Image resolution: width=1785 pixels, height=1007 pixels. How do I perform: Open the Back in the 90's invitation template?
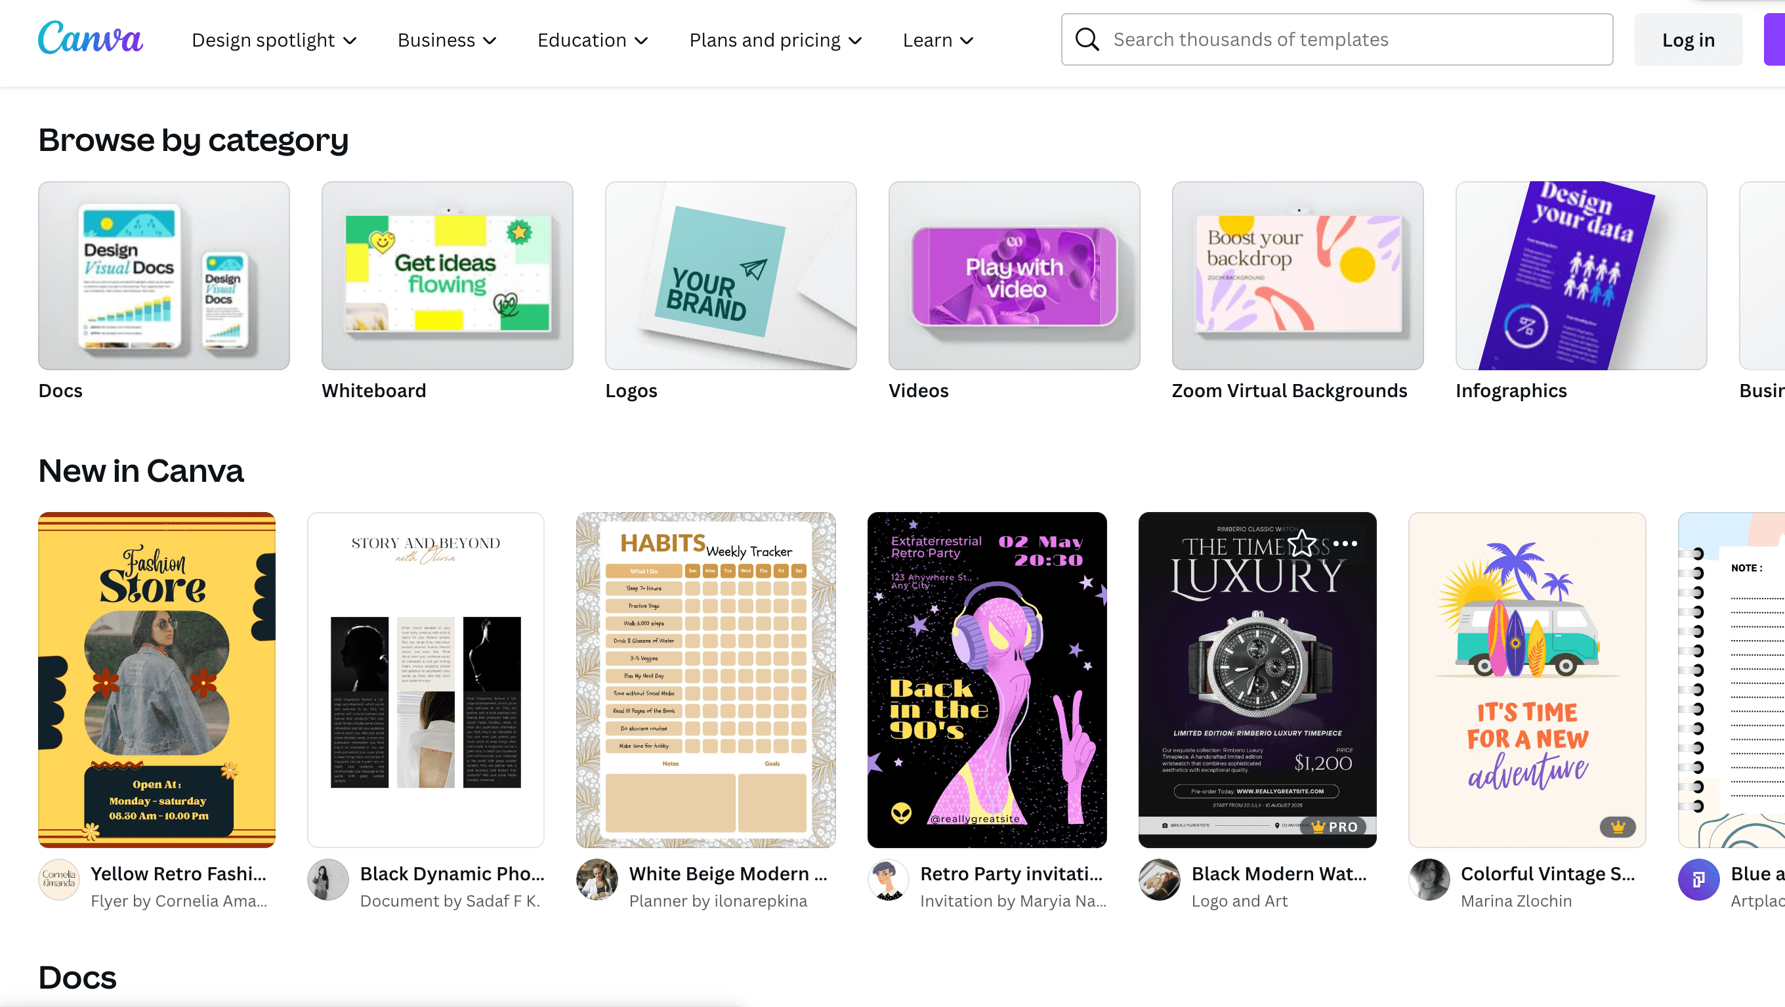(x=987, y=680)
